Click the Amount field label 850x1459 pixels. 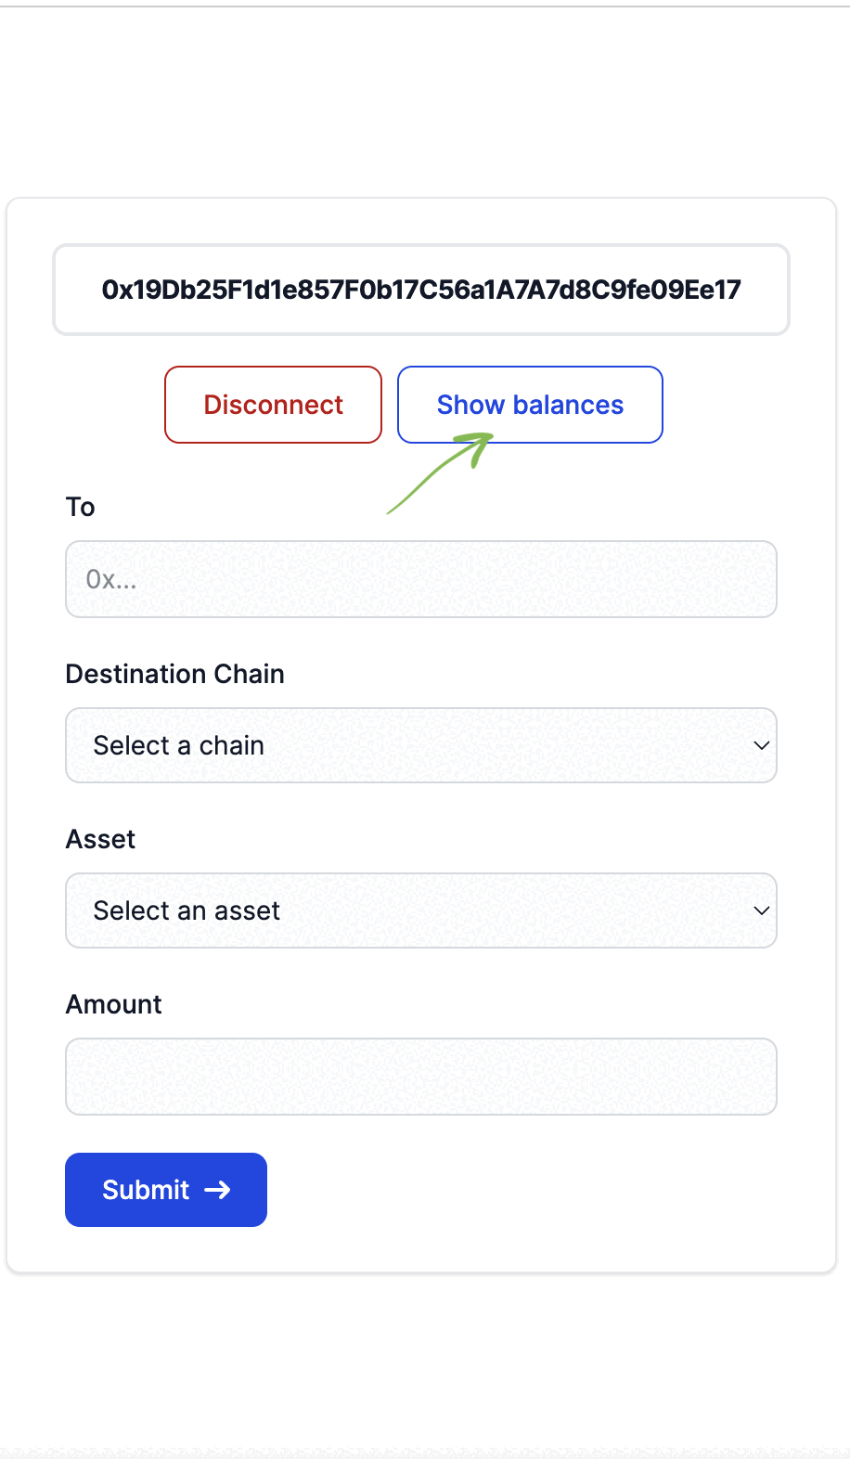tap(114, 1004)
